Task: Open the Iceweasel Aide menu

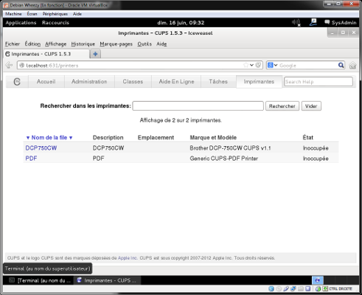Action: click(161, 44)
